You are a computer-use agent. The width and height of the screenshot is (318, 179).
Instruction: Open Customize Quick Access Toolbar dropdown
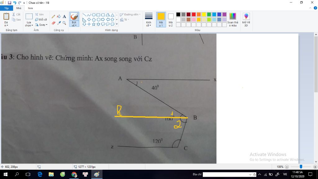pos(24,3)
